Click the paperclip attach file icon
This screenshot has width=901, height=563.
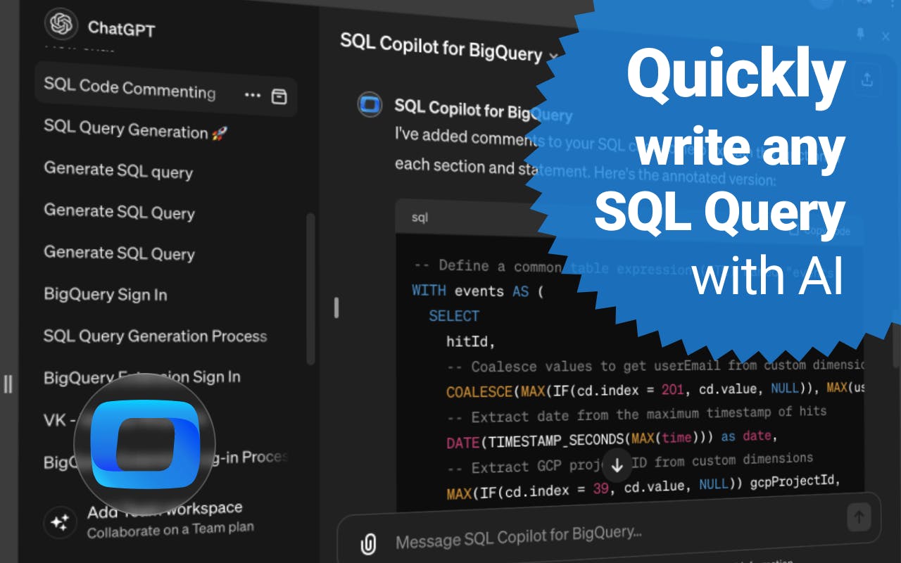[x=367, y=543]
